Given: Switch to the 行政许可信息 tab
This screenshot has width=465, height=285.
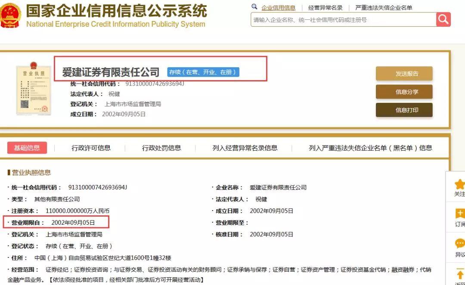Looking at the screenshot, I should point(91,148).
